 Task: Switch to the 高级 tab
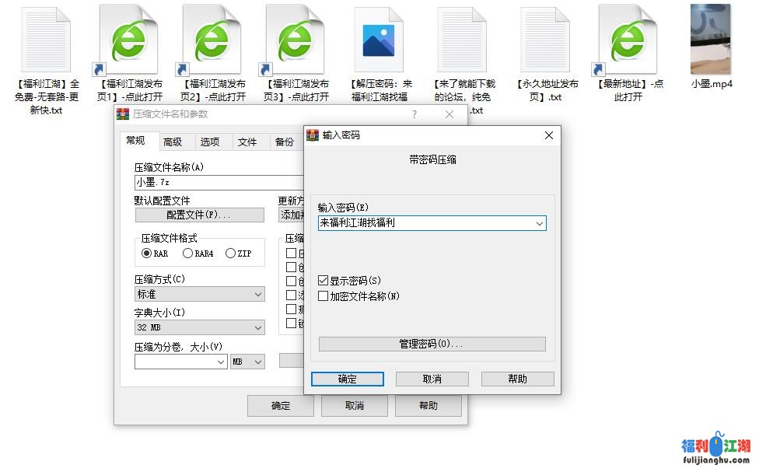173,142
